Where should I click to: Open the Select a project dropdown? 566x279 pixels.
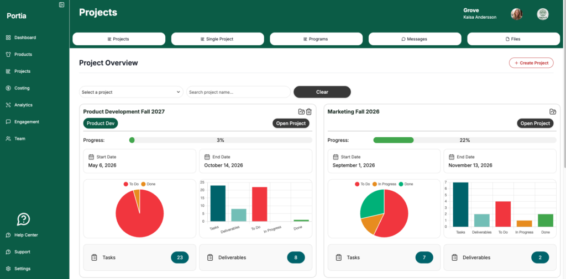pos(132,92)
